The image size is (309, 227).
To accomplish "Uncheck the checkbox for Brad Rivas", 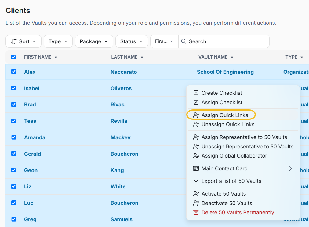I will tap(14, 105).
